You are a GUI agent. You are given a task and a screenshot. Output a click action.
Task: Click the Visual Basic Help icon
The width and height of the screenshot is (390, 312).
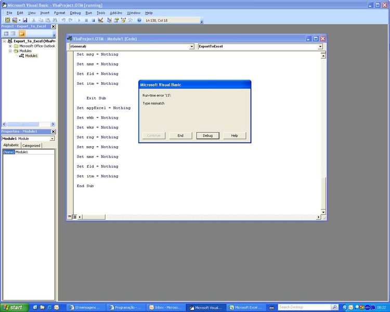click(139, 20)
